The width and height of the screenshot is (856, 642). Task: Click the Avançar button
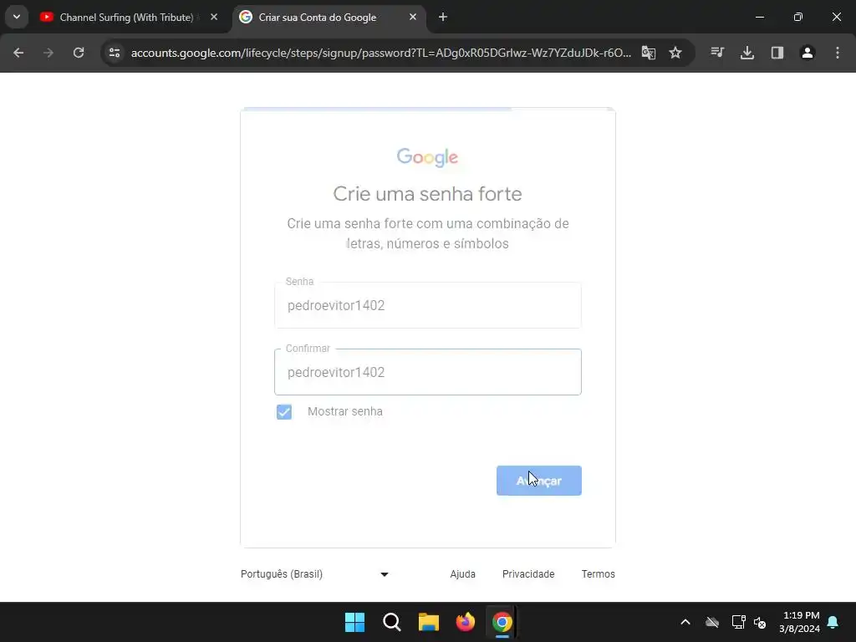pyautogui.click(x=539, y=481)
